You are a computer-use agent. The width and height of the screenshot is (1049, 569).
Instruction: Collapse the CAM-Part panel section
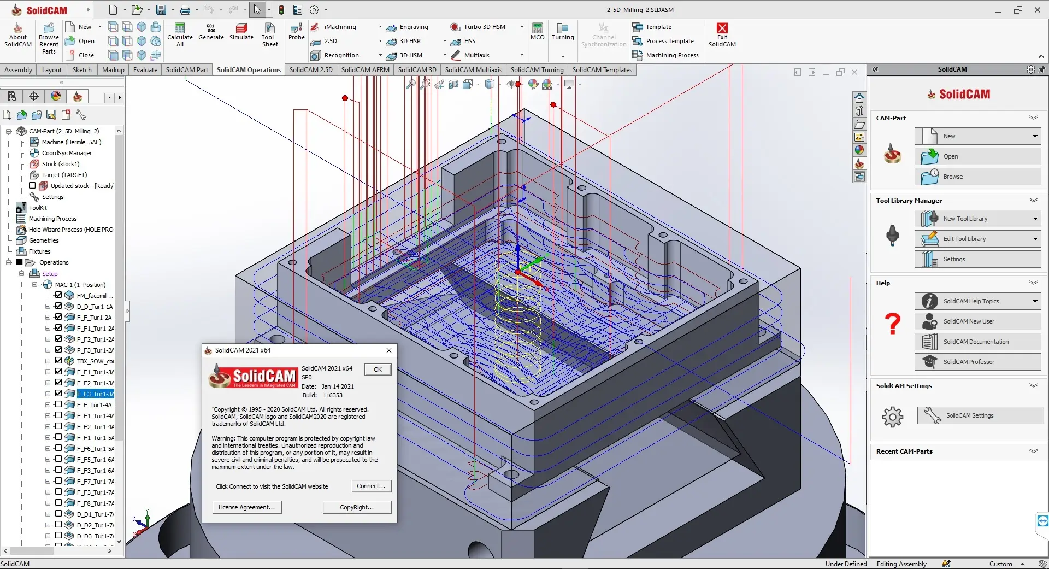[x=1034, y=118]
